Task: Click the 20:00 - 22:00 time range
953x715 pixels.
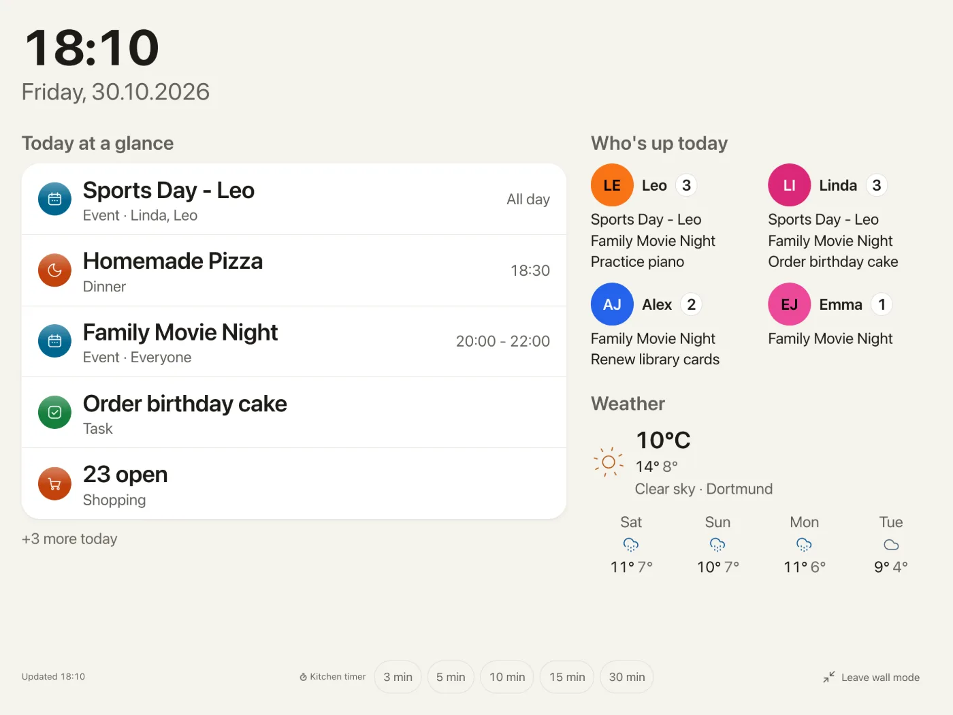Action: tap(503, 341)
